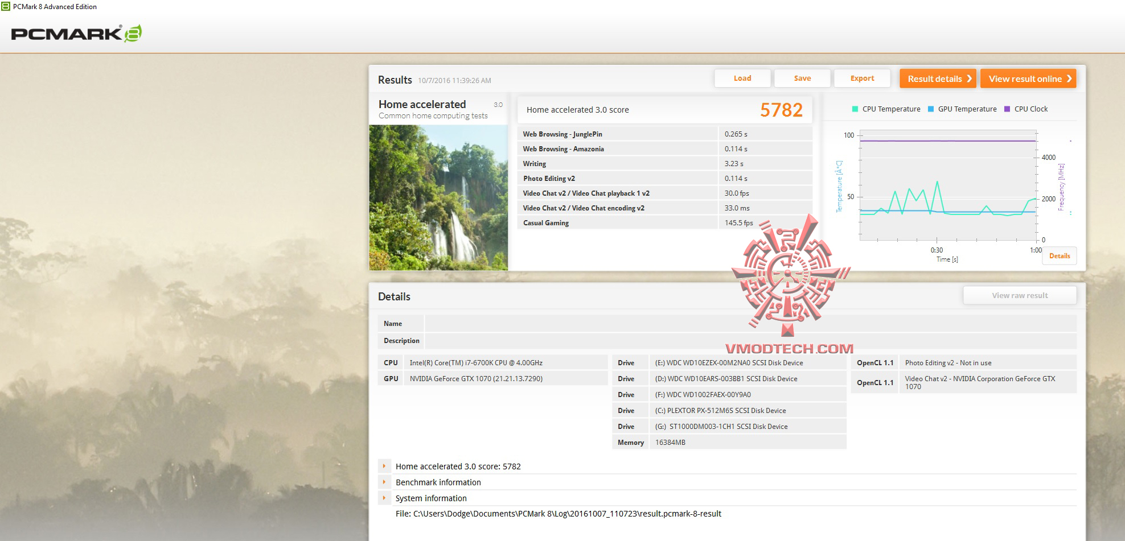Select Video Chat playback 1 v2 row
The image size is (1125, 541).
(x=664, y=193)
